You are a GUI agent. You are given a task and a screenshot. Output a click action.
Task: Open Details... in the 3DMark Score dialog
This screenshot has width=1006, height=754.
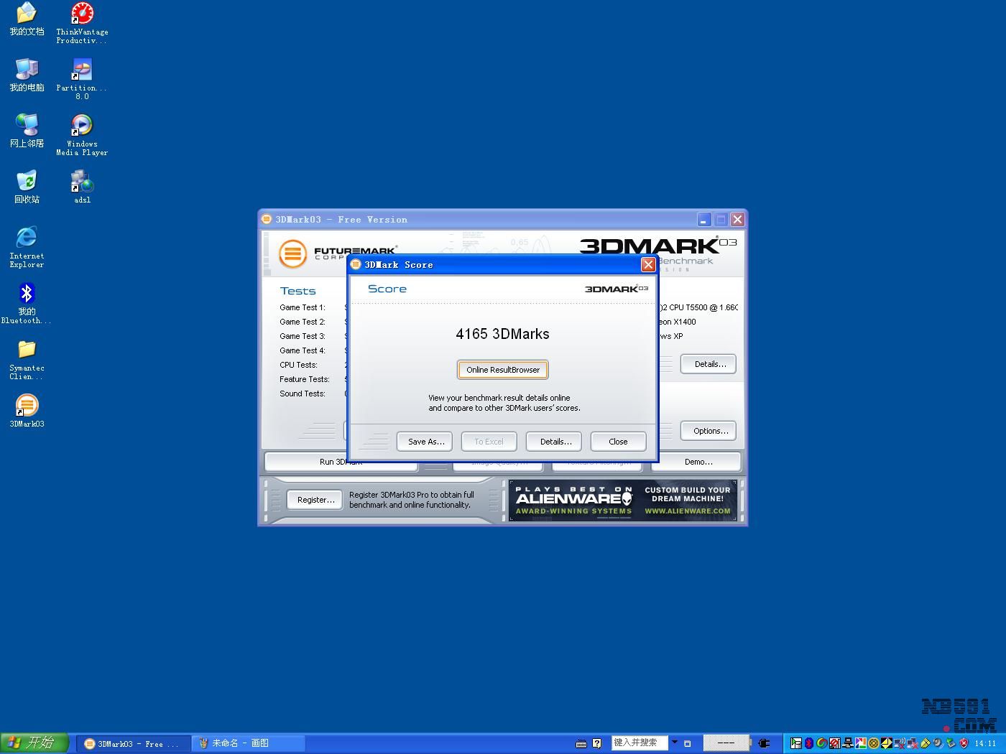(x=553, y=442)
